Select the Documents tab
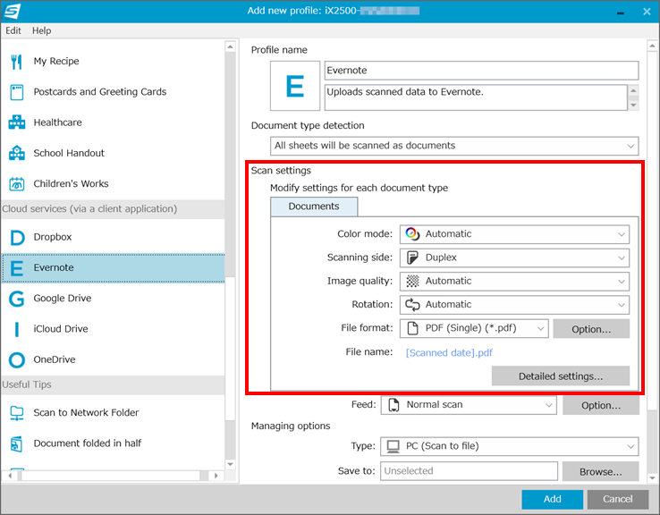 tap(314, 207)
